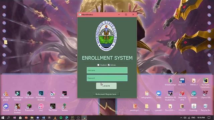Select Docs2020 folder on desktop

pyautogui.click(x=170, y=107)
